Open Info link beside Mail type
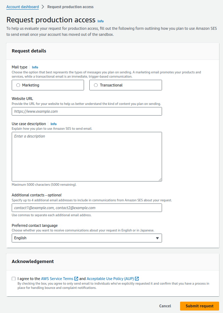This screenshot has height=313, width=223. [35, 67]
